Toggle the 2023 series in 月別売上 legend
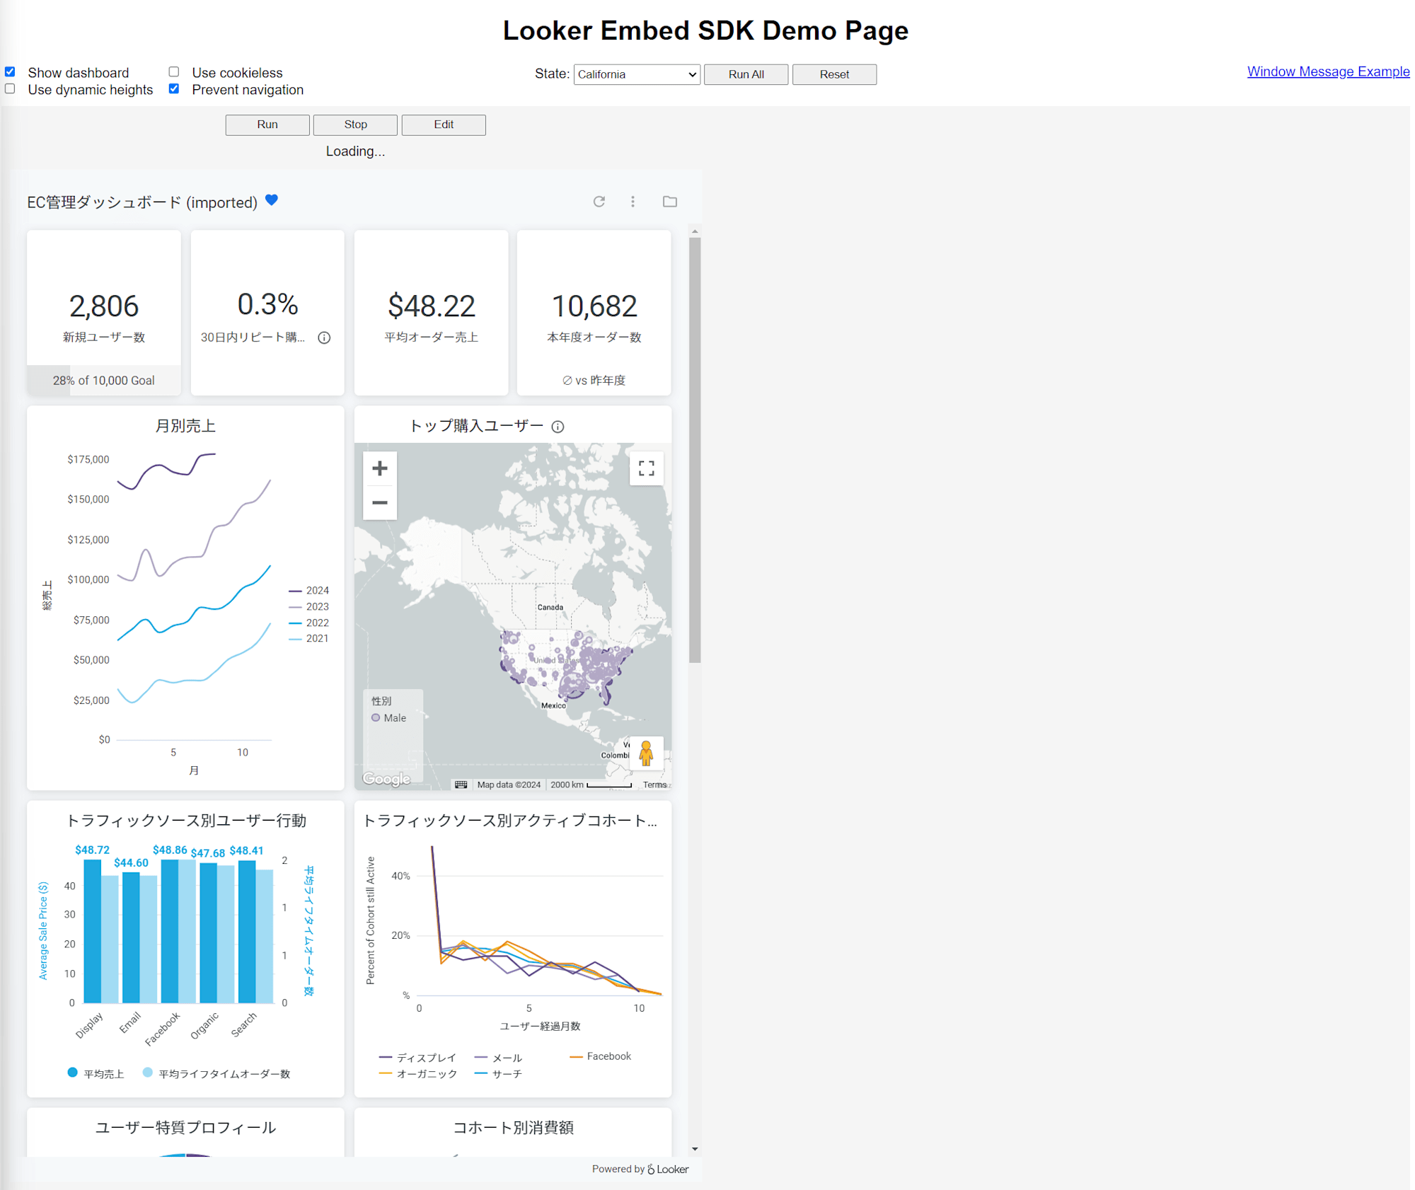 pos(310,608)
